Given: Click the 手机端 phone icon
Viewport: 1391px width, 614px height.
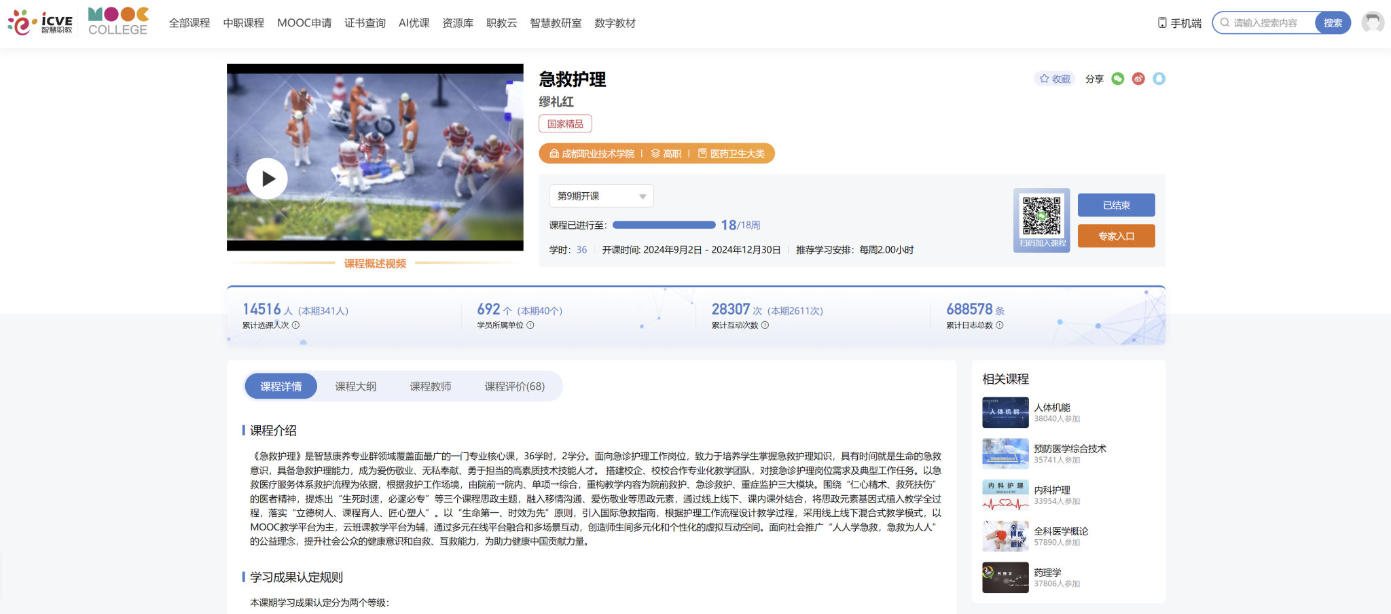Looking at the screenshot, I should click(1162, 23).
